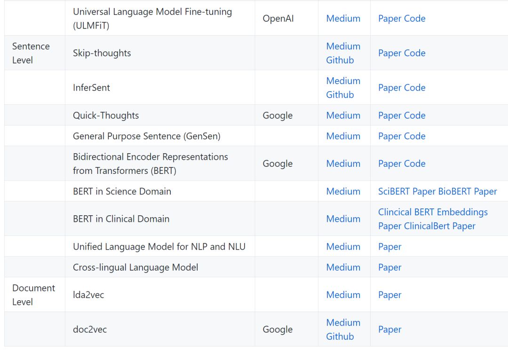Viewport: 508px width, 352px height.
Task: Click the Code link for InferSent
Action: point(414,88)
